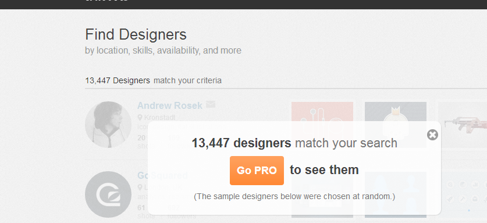Open Andrew Rosek's profile name link

170,106
